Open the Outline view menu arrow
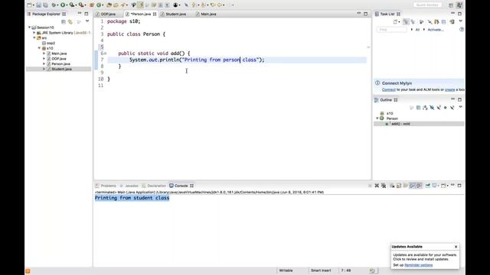The width and height of the screenshot is (490, 275). pos(461,107)
